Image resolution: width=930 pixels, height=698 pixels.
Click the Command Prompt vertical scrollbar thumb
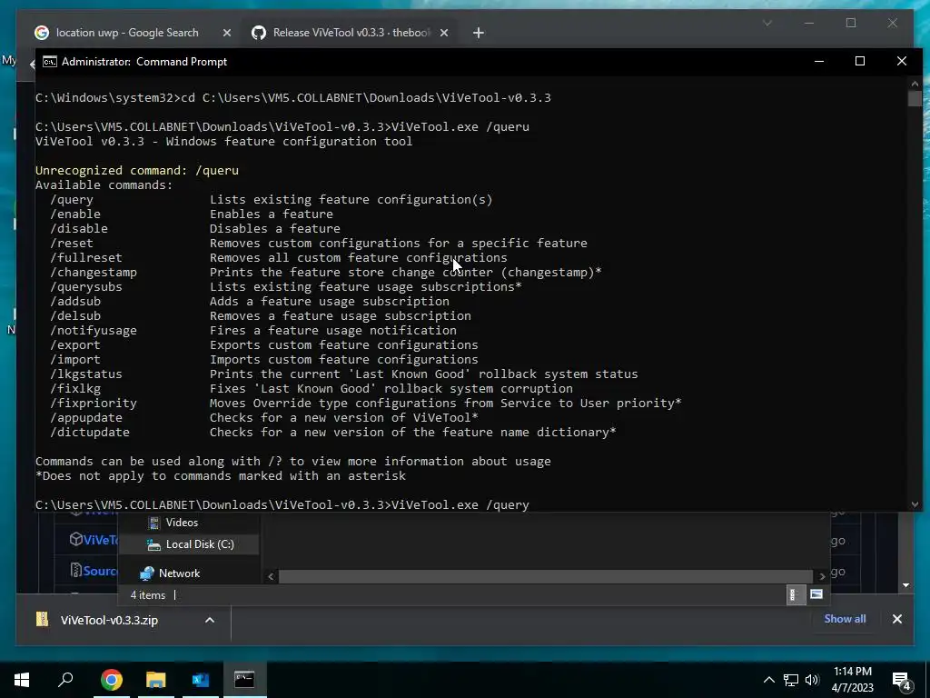[915, 98]
